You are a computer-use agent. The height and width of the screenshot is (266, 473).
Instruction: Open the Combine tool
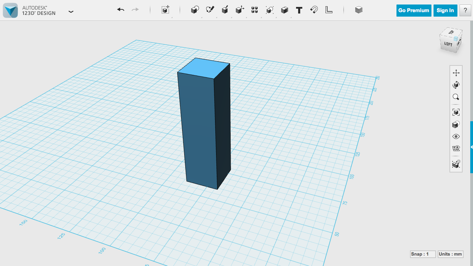pyautogui.click(x=284, y=10)
